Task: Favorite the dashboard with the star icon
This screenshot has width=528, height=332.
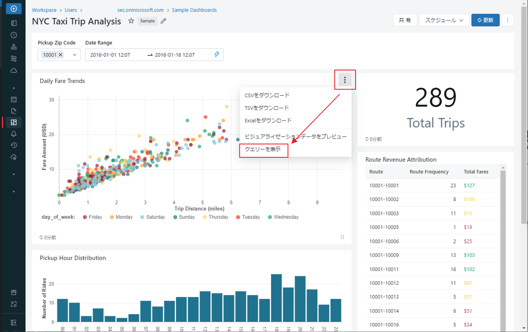Action: (131, 21)
